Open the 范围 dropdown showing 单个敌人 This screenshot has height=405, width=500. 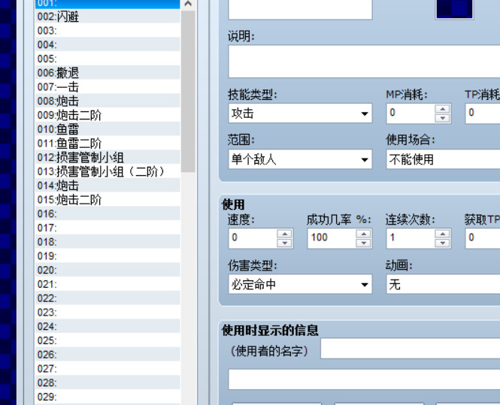pos(300,159)
